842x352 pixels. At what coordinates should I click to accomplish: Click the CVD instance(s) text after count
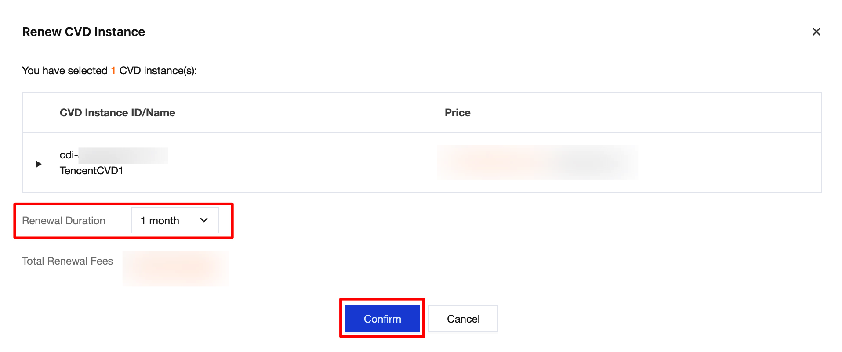(x=158, y=71)
